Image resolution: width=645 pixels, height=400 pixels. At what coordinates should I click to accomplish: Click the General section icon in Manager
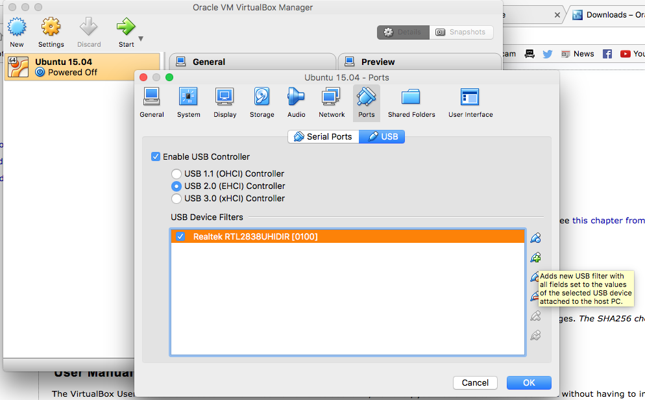pos(180,62)
